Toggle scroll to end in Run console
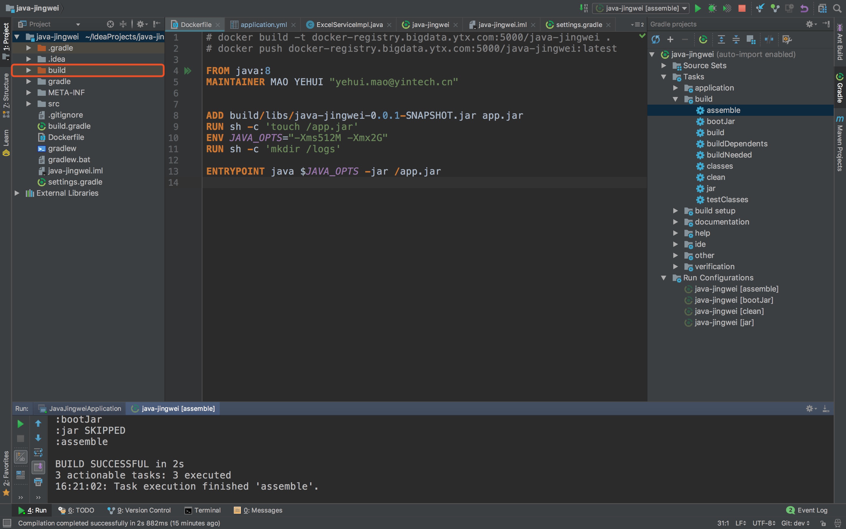This screenshot has width=846, height=529. point(38,467)
